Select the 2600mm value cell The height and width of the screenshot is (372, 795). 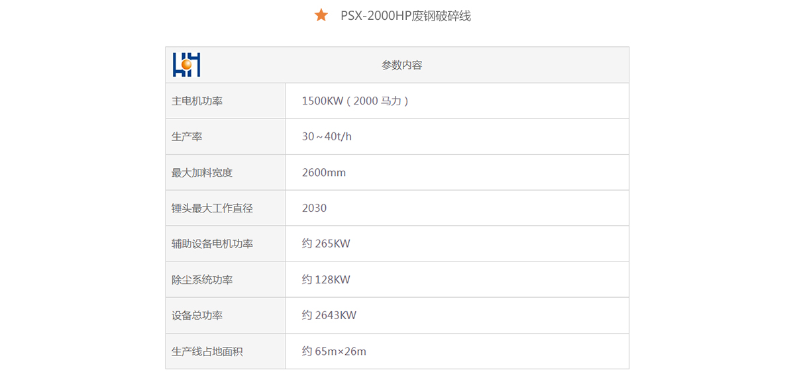tap(324, 173)
